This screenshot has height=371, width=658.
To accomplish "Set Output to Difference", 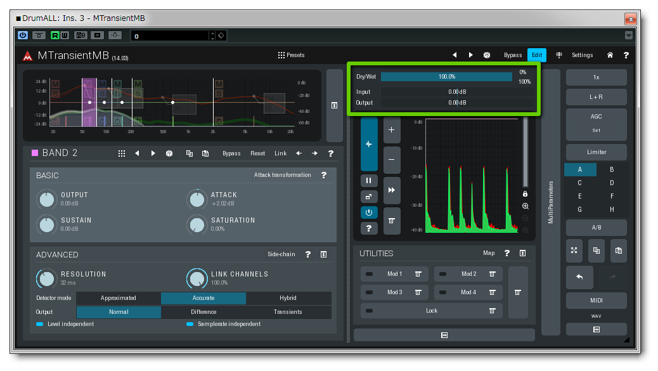I will coord(203,312).
